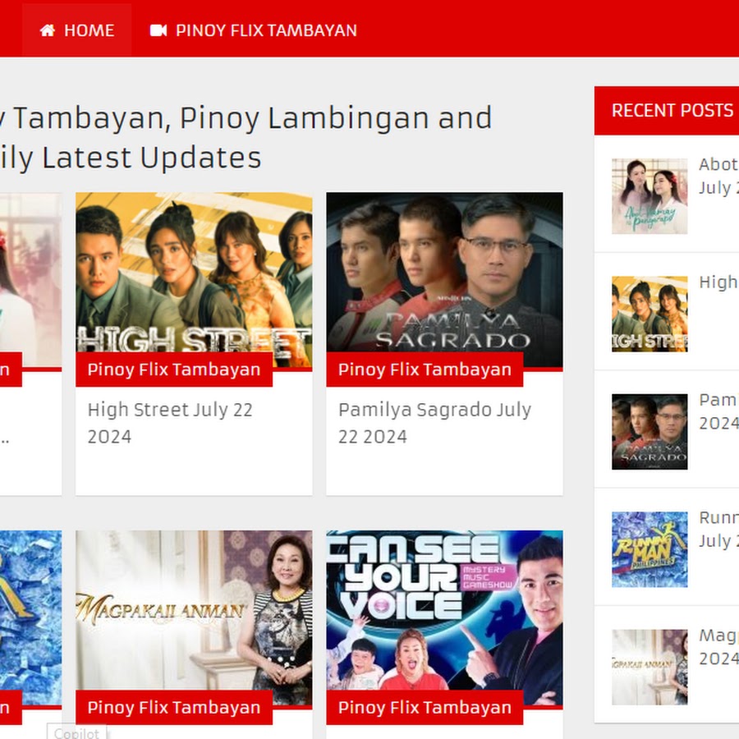This screenshot has height=739, width=739.
Task: Click the RECENT POSTS sidebar heading
Action: (x=672, y=111)
